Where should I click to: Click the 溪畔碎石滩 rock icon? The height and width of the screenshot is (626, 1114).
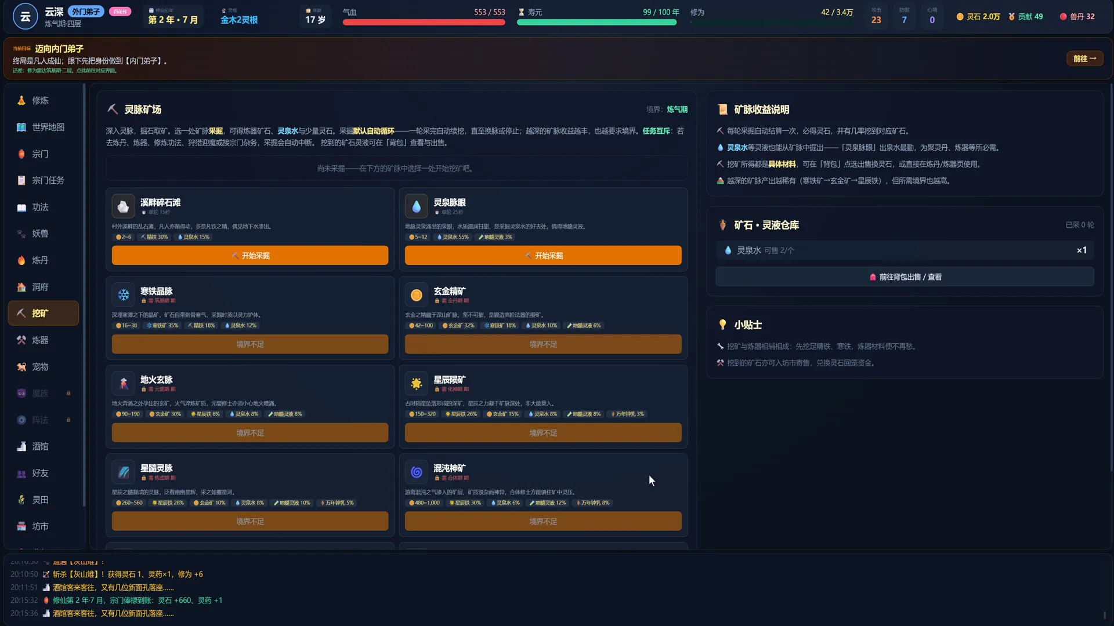[x=123, y=206]
